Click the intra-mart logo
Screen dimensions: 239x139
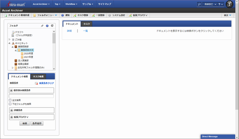pos(16,4)
